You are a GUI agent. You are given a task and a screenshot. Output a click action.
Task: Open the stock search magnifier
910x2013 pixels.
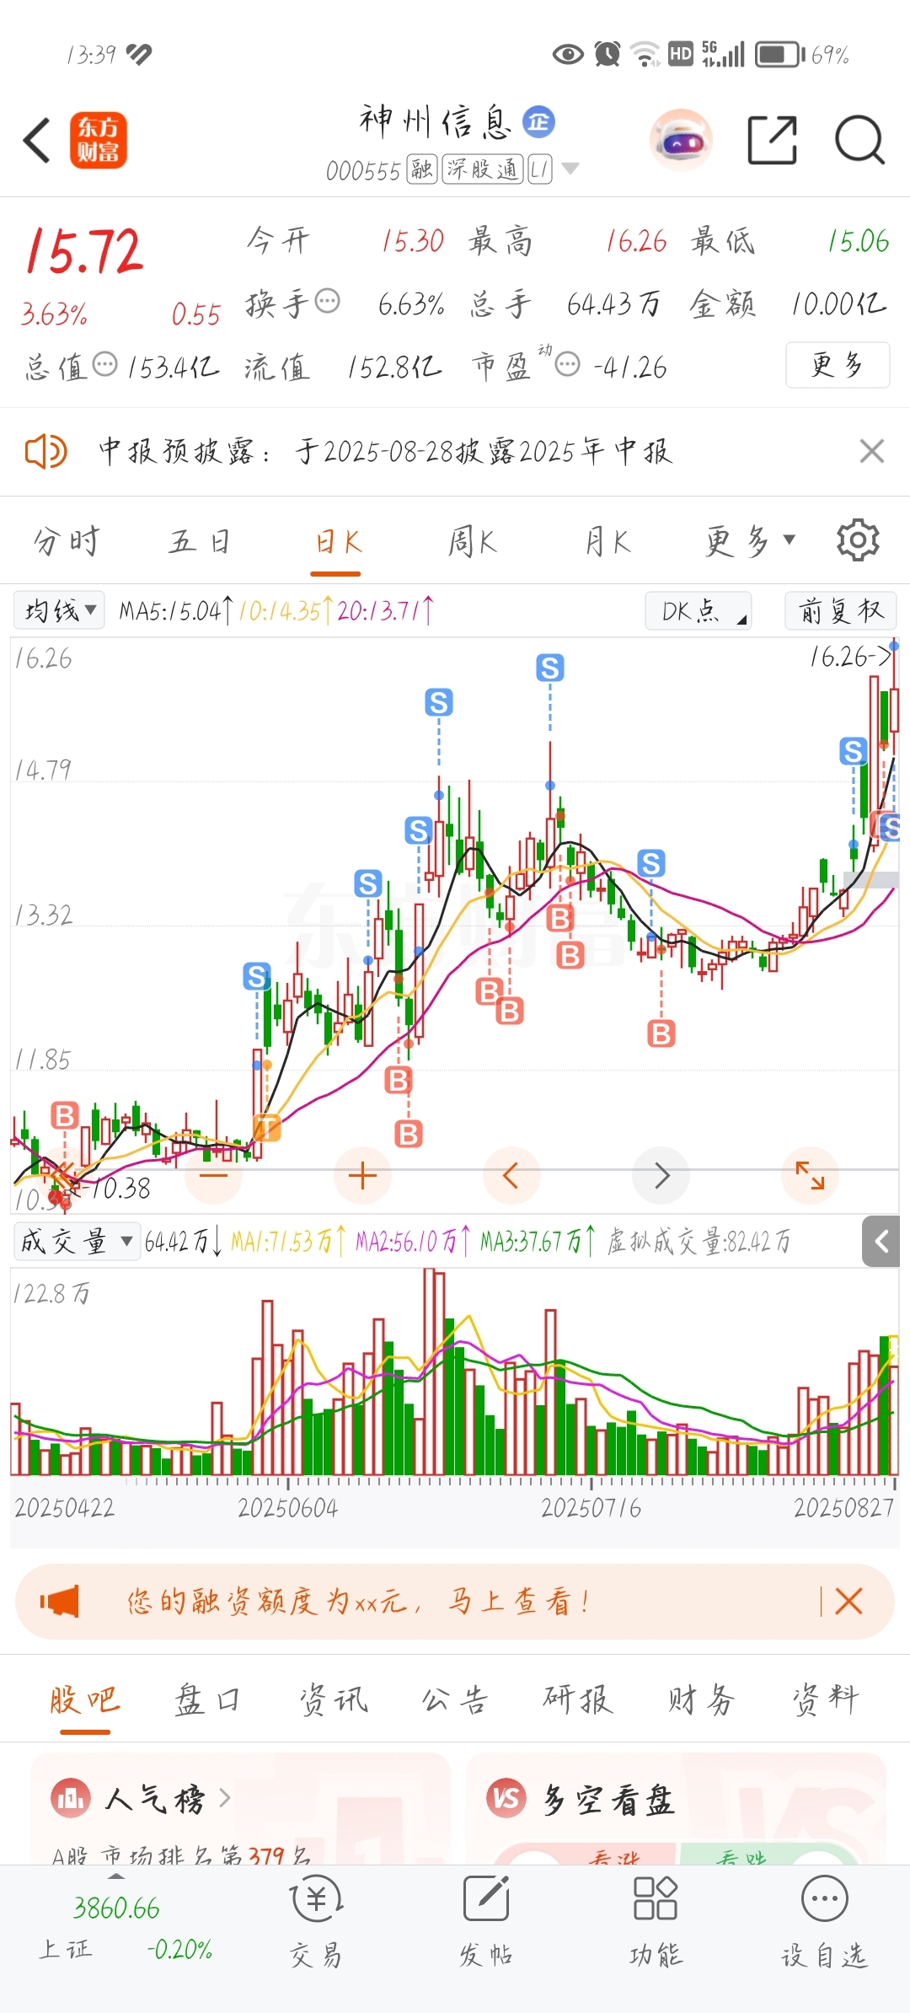tap(859, 140)
